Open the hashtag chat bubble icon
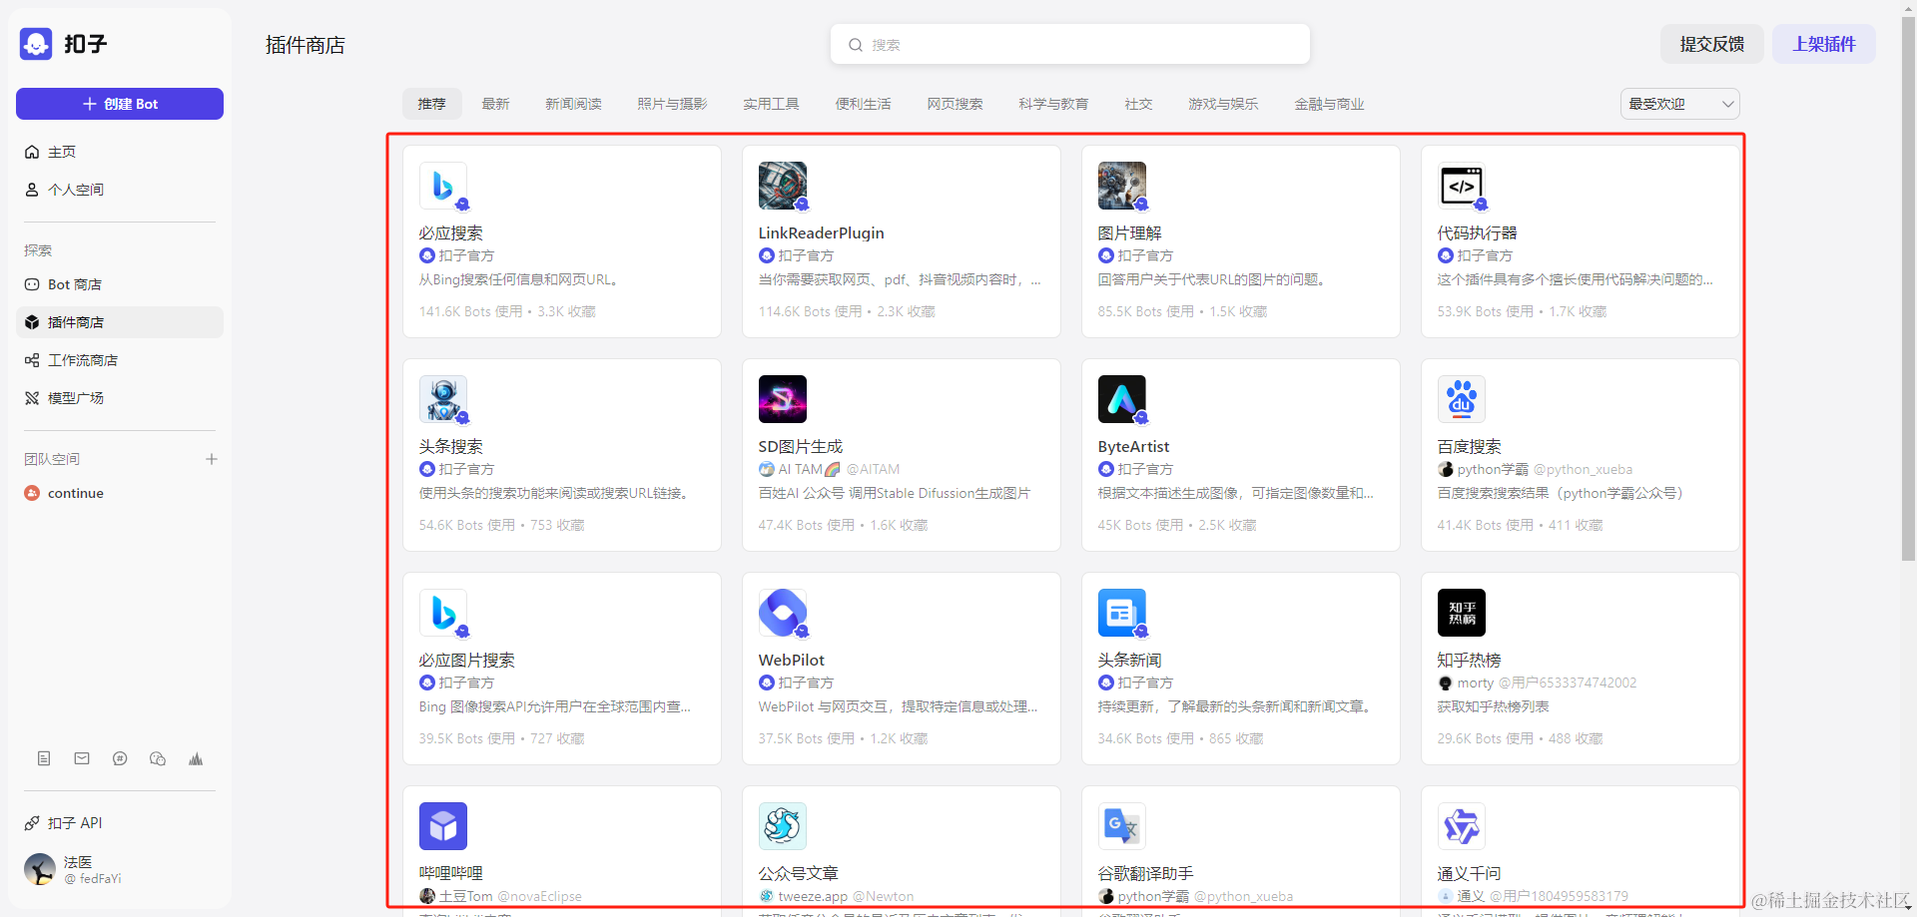The height and width of the screenshot is (917, 1917). click(120, 759)
